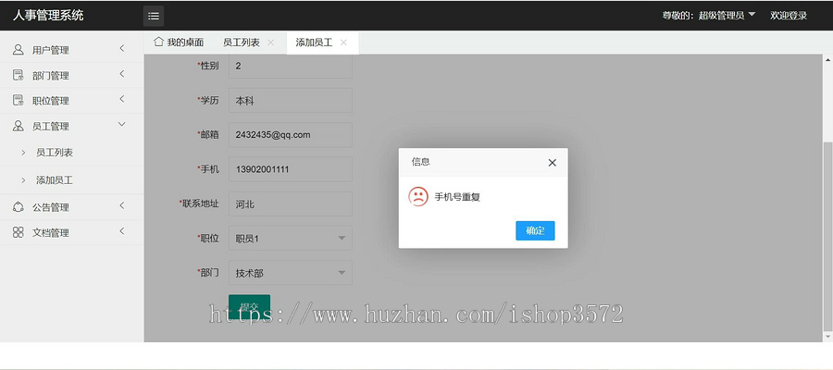Click the 性别 input field containing 2
The image size is (833, 370).
[x=290, y=66]
